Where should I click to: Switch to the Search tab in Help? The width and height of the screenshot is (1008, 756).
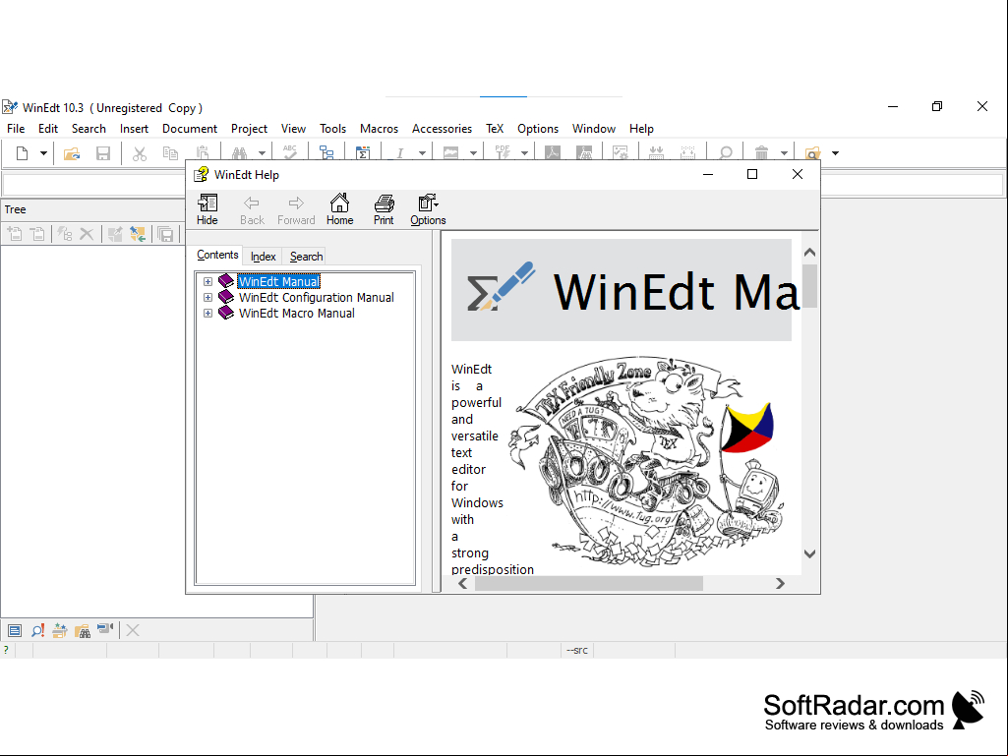pos(306,257)
